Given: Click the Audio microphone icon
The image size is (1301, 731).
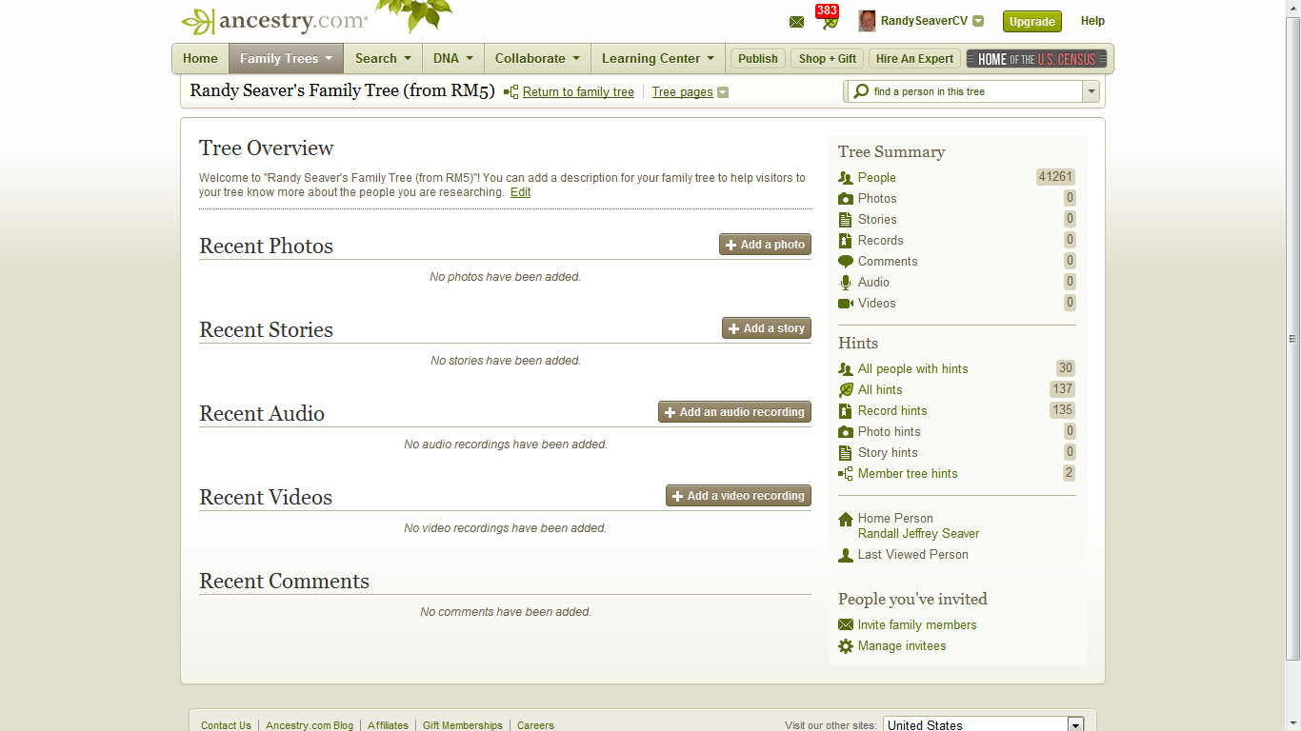Looking at the screenshot, I should click(x=846, y=283).
